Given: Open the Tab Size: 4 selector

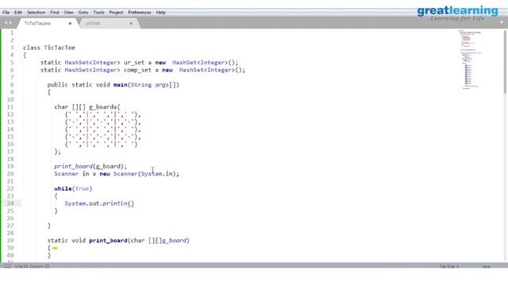Looking at the screenshot, I should [x=449, y=266].
